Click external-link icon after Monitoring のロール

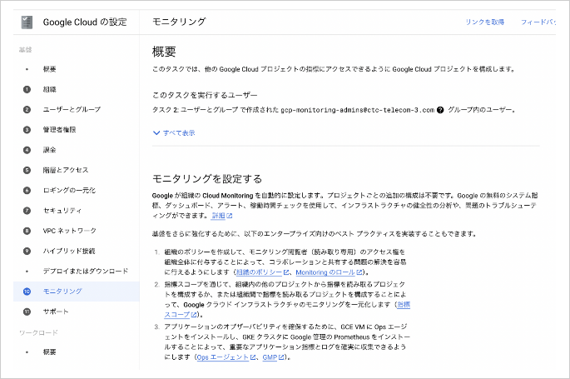[x=359, y=272]
